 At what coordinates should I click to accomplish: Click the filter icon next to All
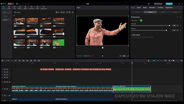[70, 12]
